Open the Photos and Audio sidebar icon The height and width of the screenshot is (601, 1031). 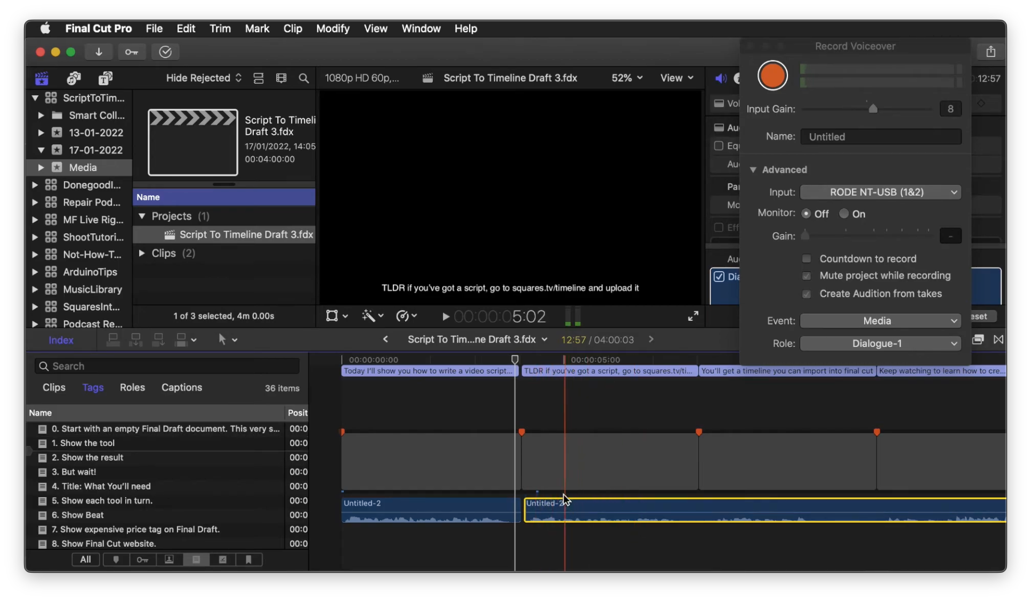coord(74,78)
